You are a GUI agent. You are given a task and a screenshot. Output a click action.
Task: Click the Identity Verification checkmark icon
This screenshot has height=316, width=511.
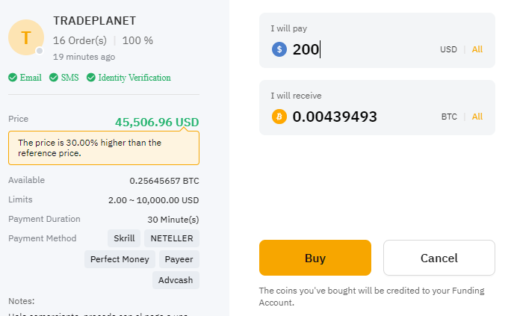[x=91, y=78]
